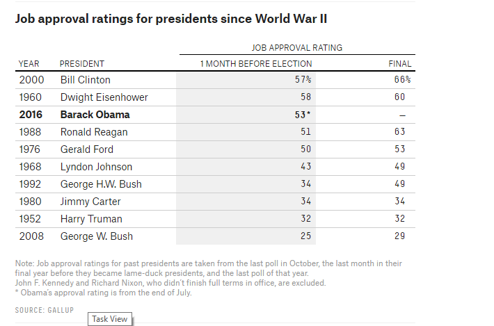Select the 1 MONTH BEFORE ELECTION header

click(x=256, y=64)
